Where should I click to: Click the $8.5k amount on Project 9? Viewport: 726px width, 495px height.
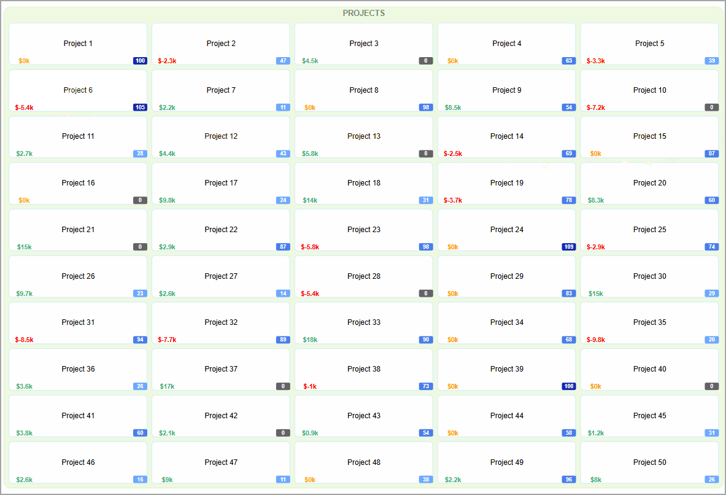pos(453,107)
